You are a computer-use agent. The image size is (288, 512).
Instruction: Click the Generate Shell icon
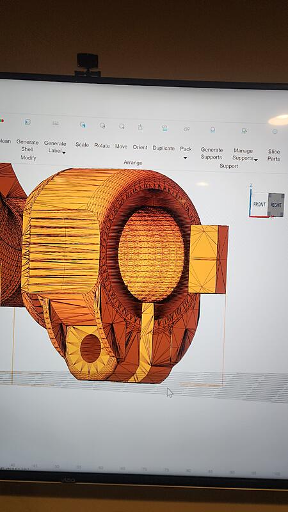[28, 122]
